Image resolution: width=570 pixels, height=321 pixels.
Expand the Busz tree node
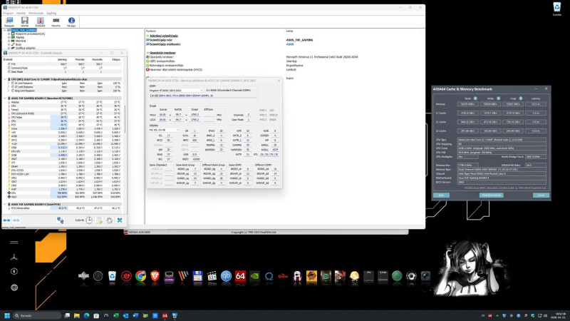pyautogui.click(x=9, y=44)
